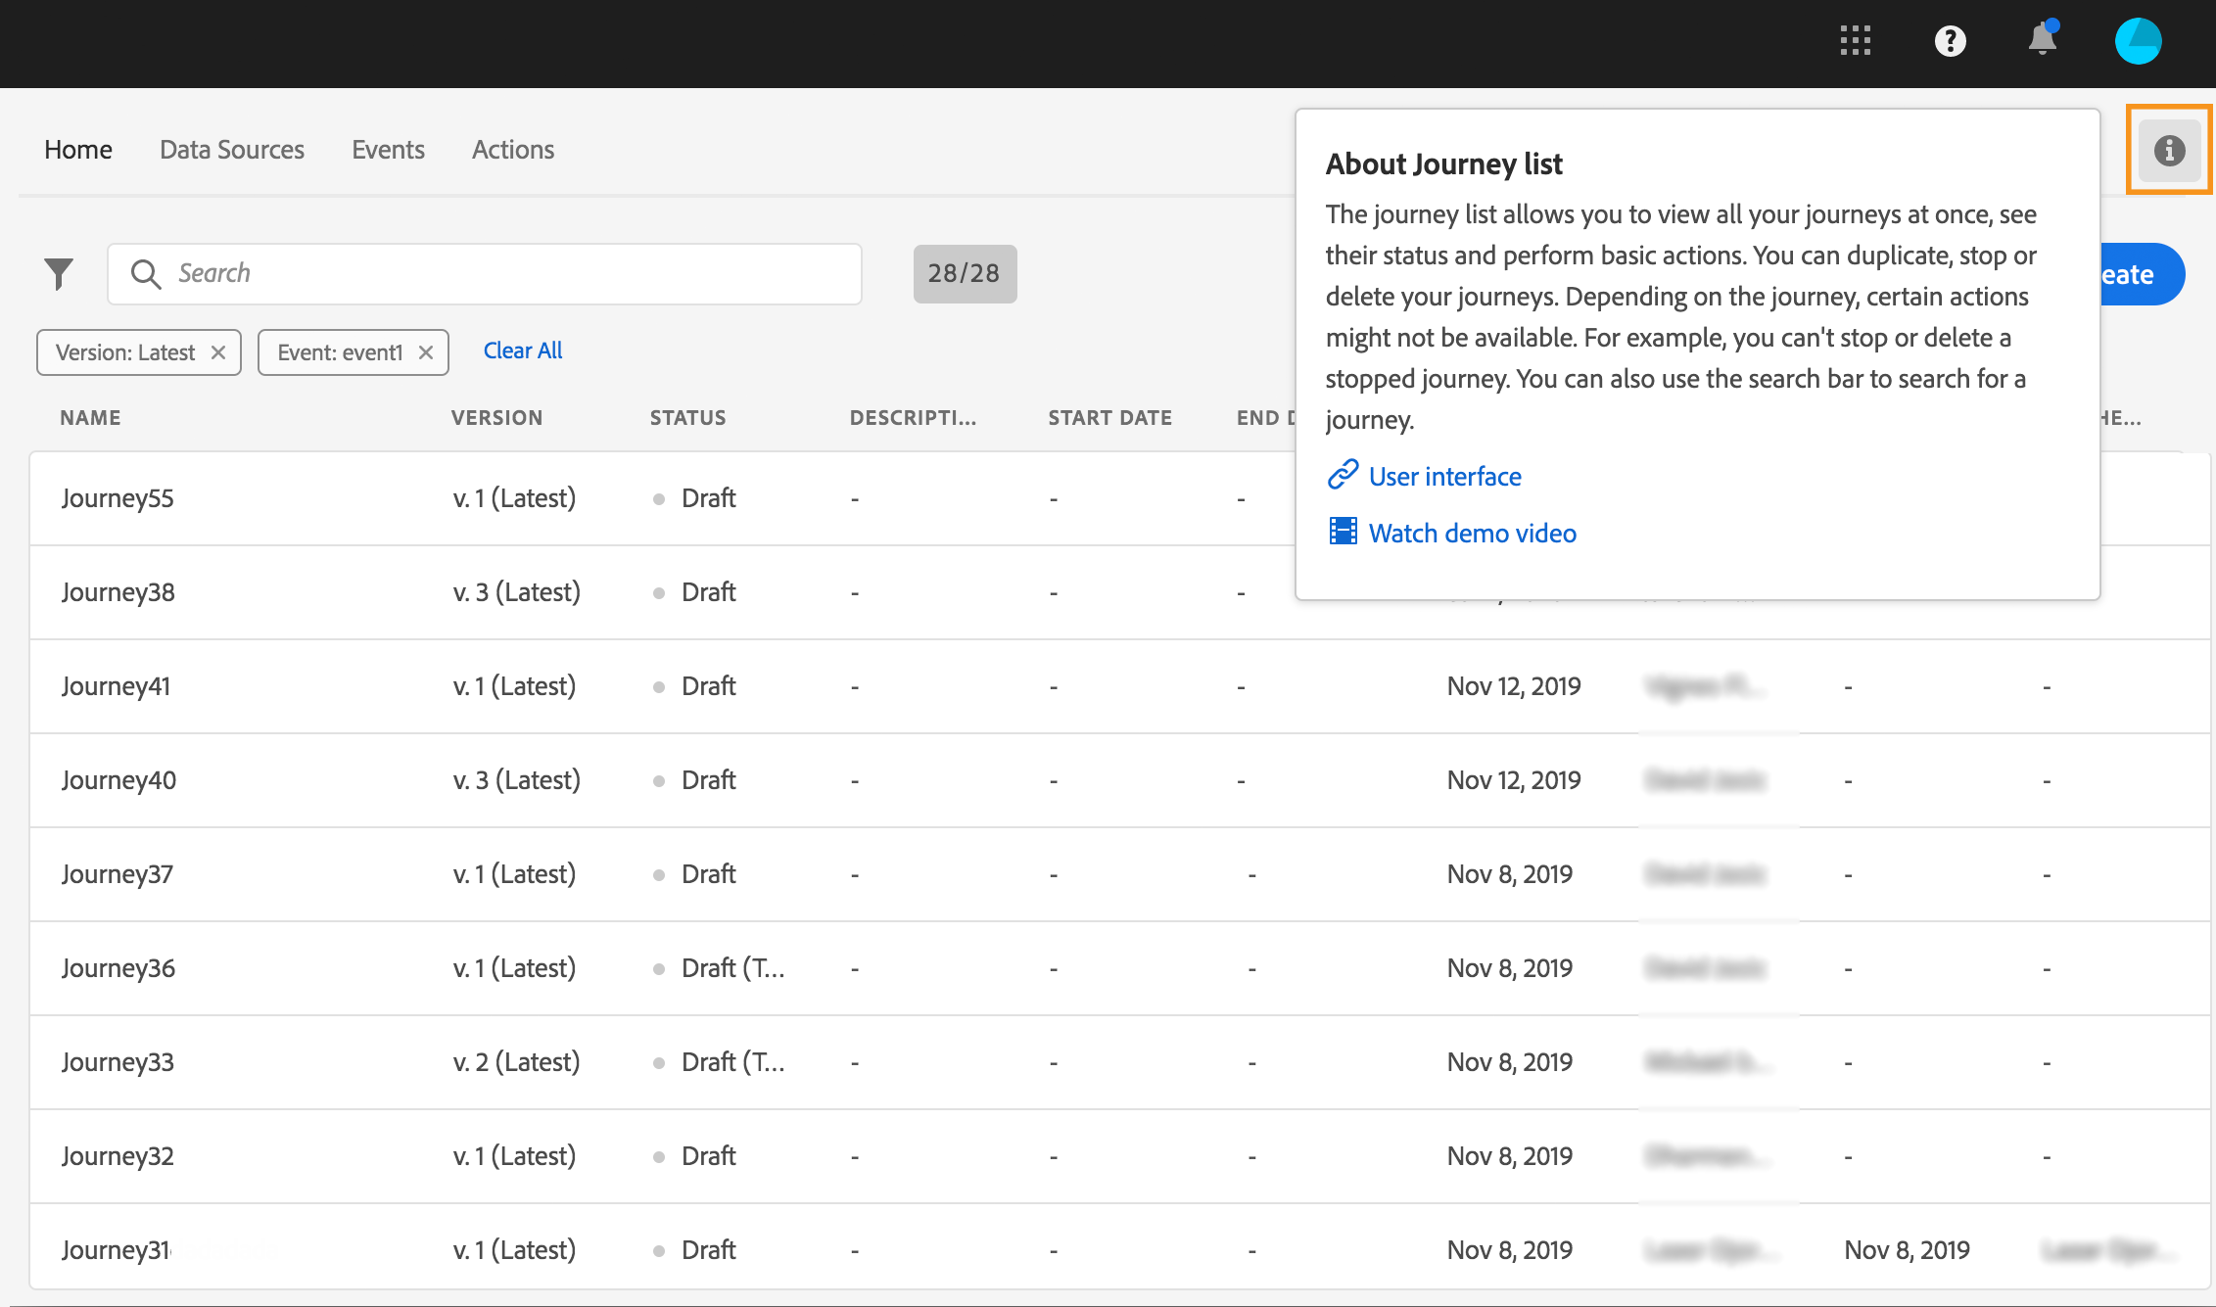Remove the Event: event1 filter tag

click(x=426, y=352)
